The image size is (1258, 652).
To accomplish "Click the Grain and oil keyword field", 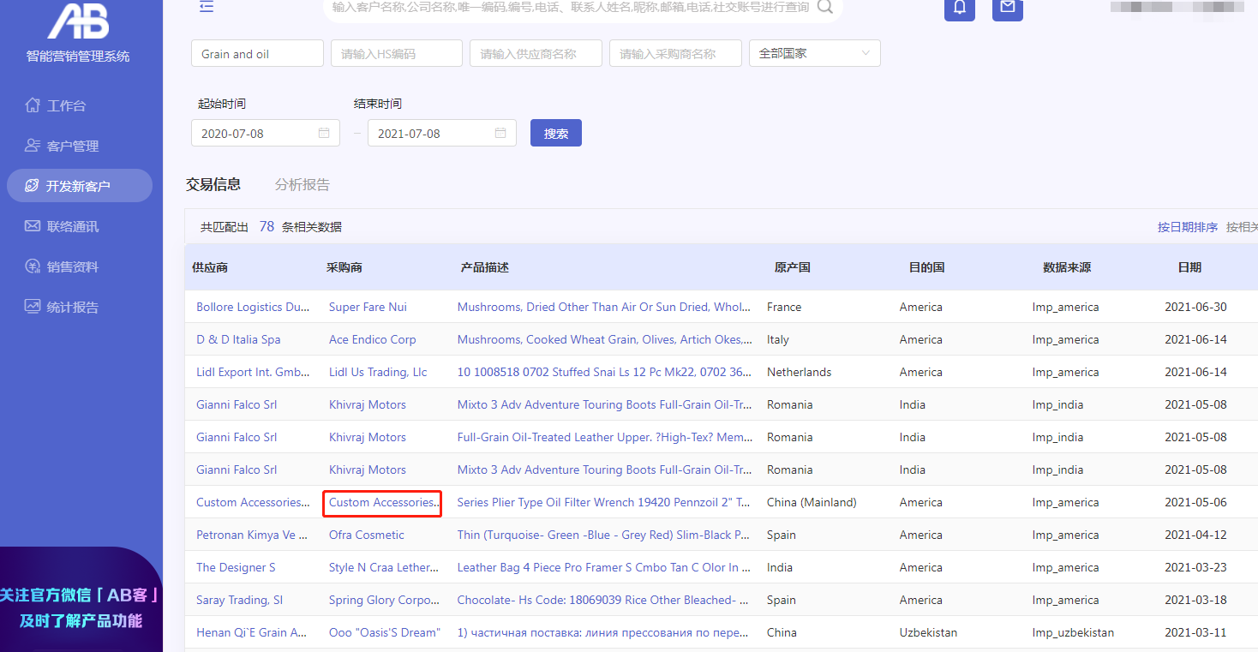I will click(257, 53).
